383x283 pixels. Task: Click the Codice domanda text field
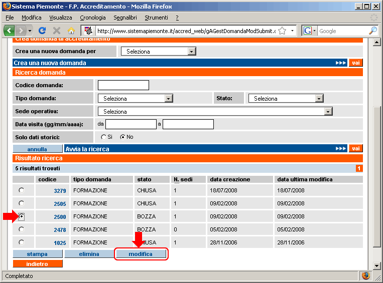[123, 85]
